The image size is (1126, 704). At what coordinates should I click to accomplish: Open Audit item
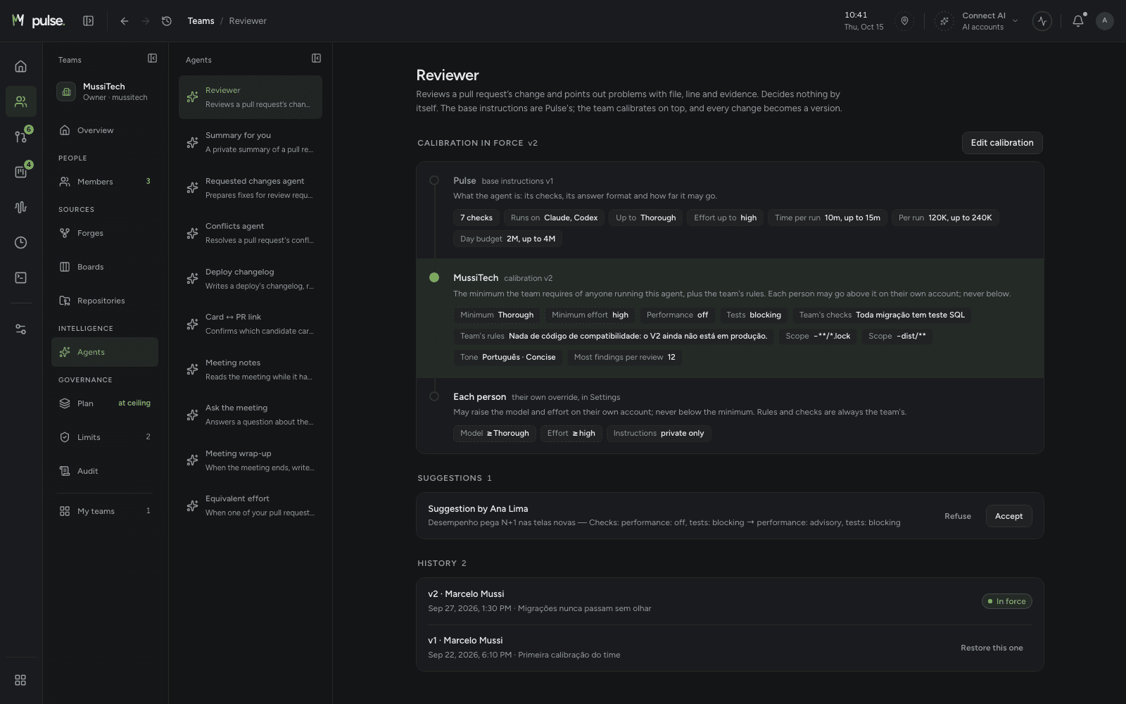pyautogui.click(x=105, y=471)
